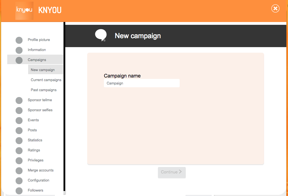Close the KNYOU panel with X button

point(275,8)
